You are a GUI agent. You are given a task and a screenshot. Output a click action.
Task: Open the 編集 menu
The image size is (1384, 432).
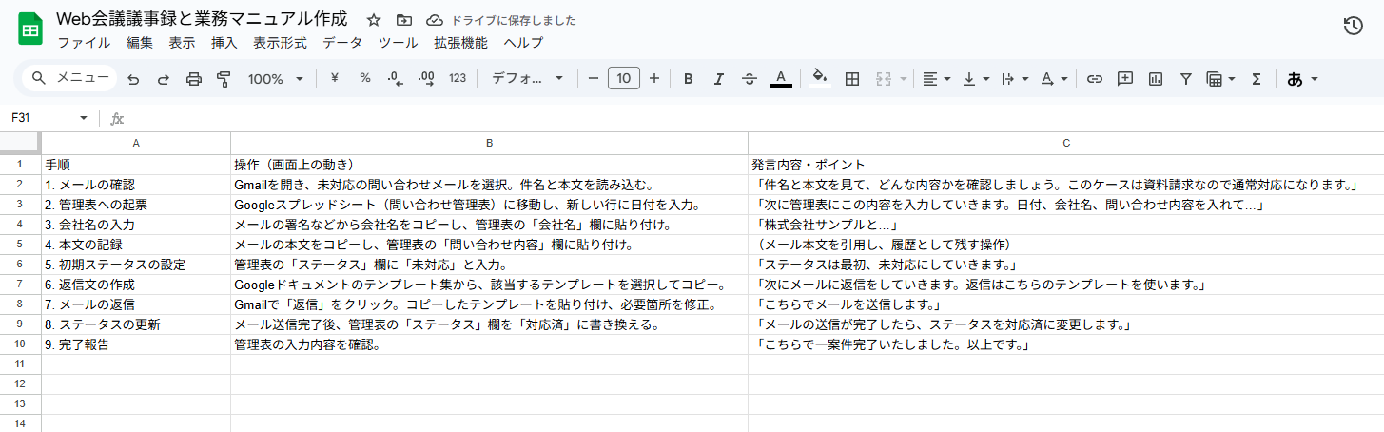140,43
